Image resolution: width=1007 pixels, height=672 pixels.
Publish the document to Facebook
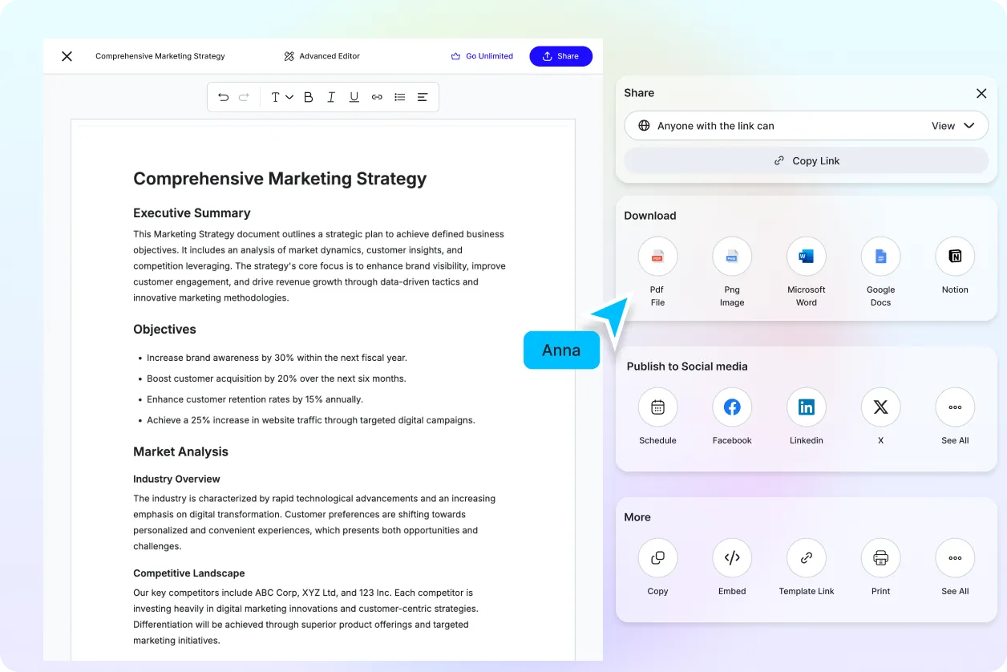click(x=731, y=407)
